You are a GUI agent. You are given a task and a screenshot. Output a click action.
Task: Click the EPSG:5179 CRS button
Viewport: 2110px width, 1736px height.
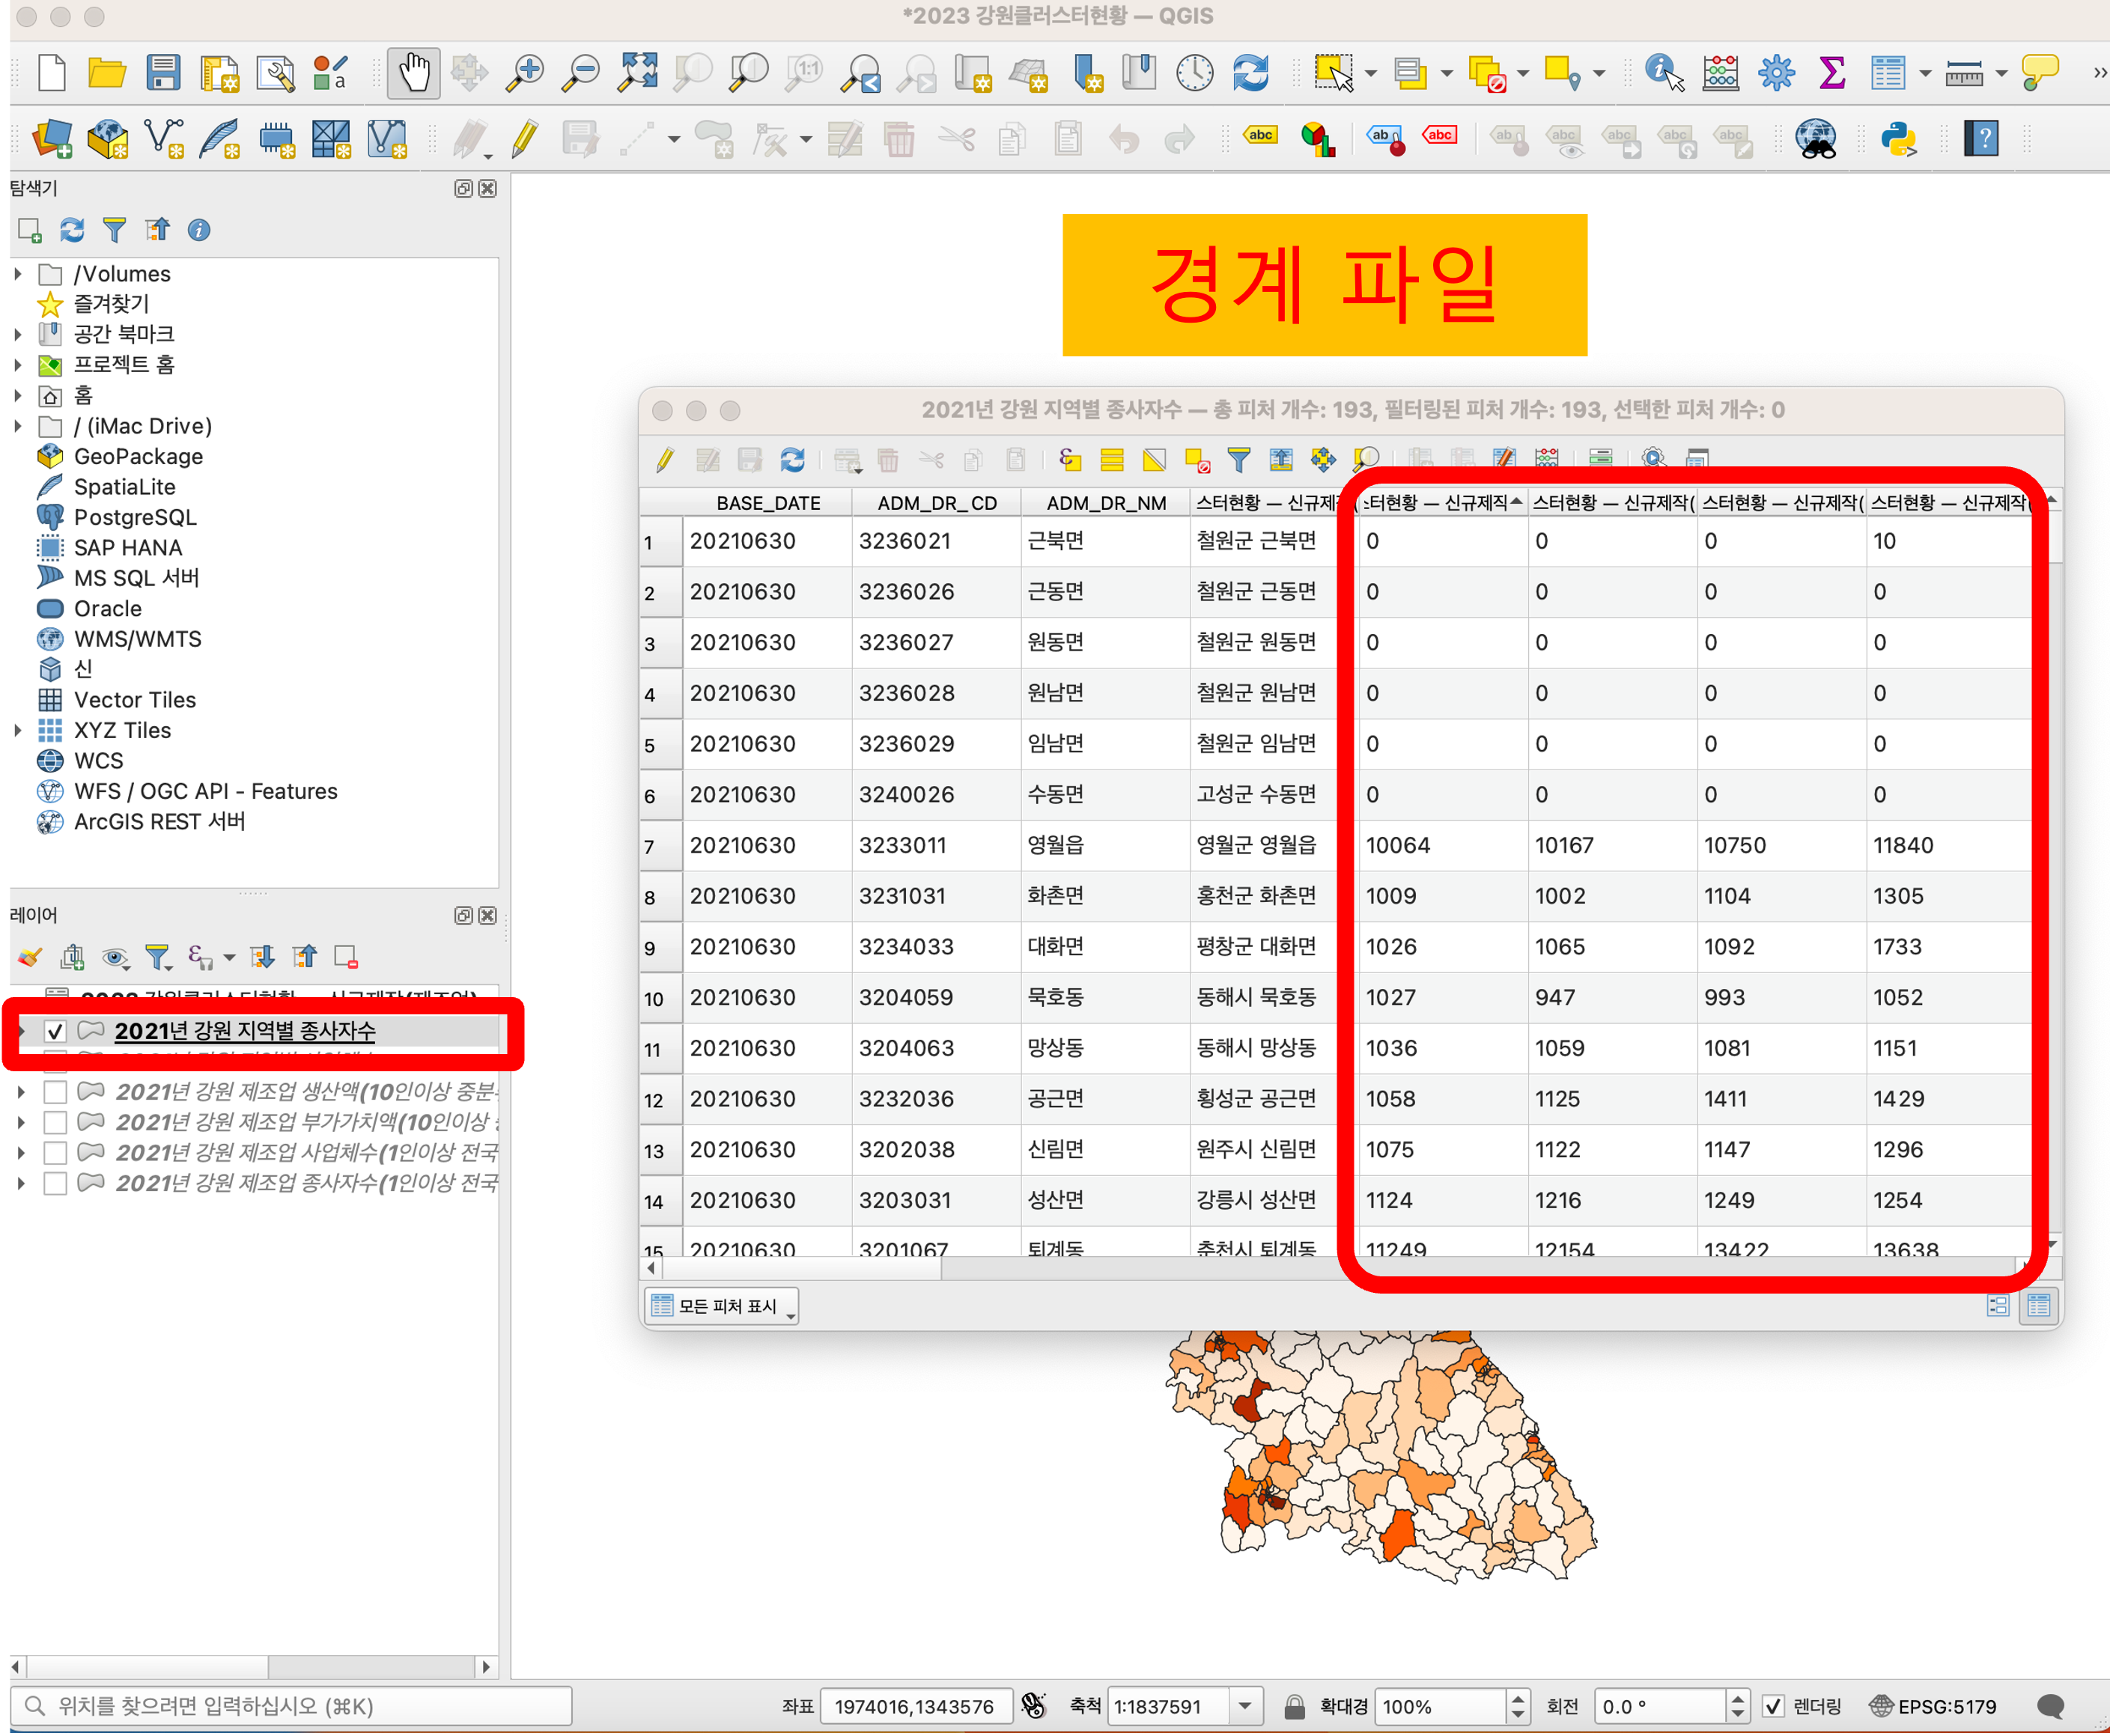click(x=1933, y=1706)
